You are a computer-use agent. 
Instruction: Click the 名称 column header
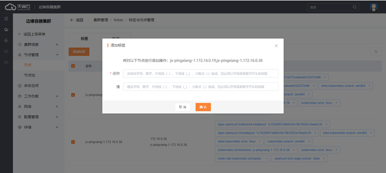tap(89, 66)
